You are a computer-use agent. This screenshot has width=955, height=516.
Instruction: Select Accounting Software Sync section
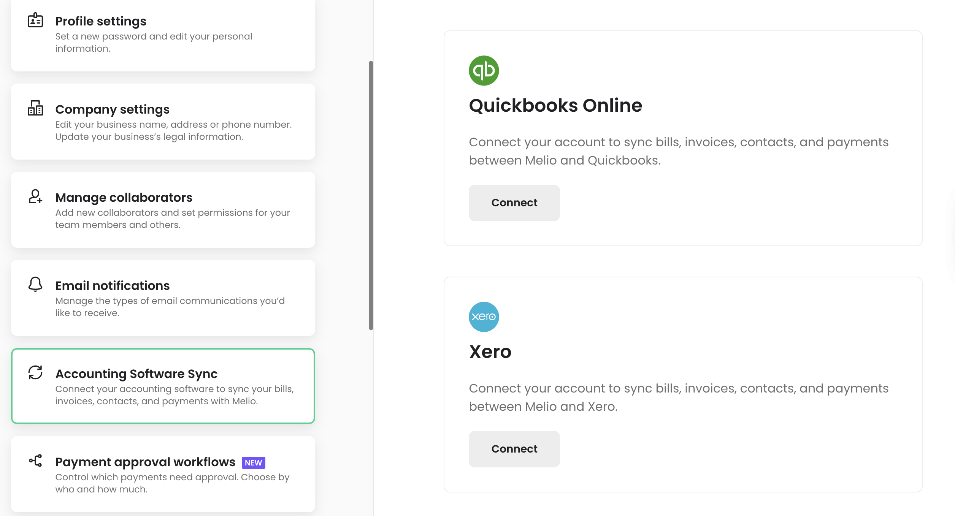point(163,386)
